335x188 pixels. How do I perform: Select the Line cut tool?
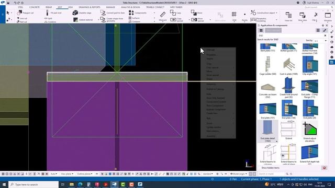pyautogui.click(x=22, y=18)
